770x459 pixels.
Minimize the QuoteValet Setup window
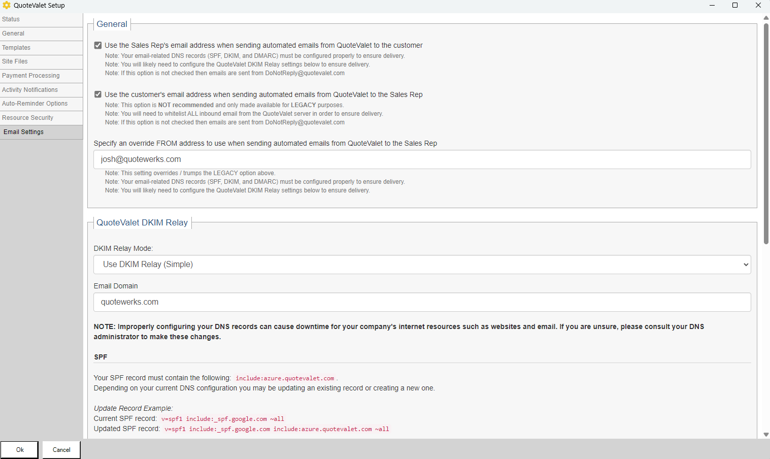712,5
